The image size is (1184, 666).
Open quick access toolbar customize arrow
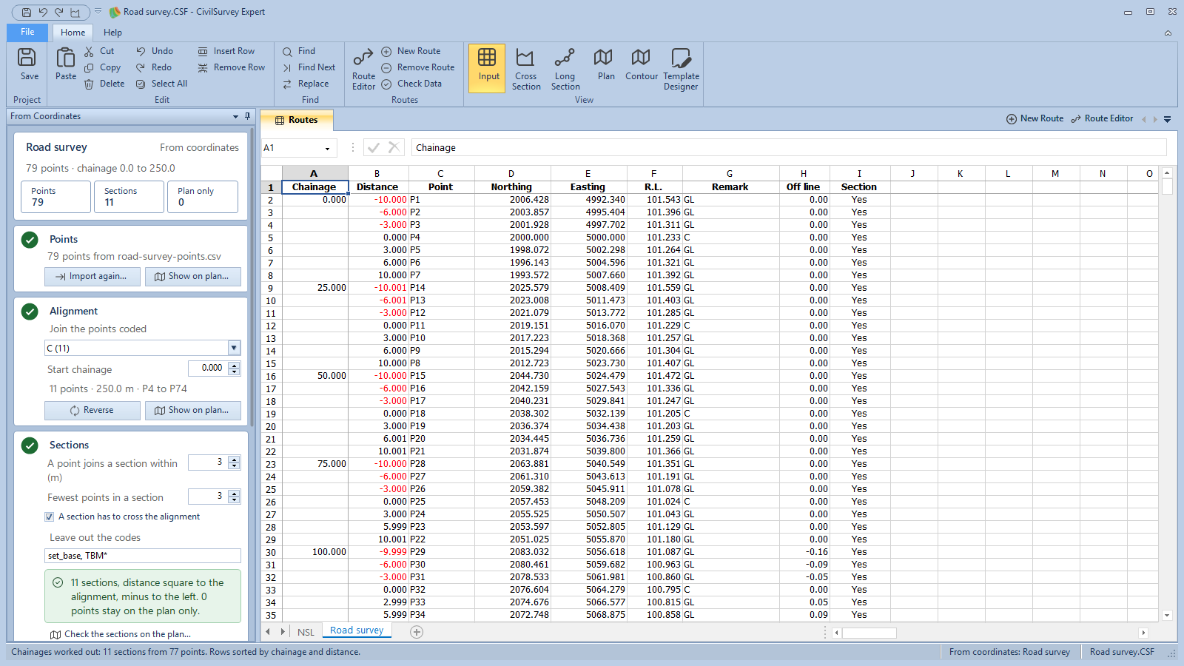tap(98, 12)
